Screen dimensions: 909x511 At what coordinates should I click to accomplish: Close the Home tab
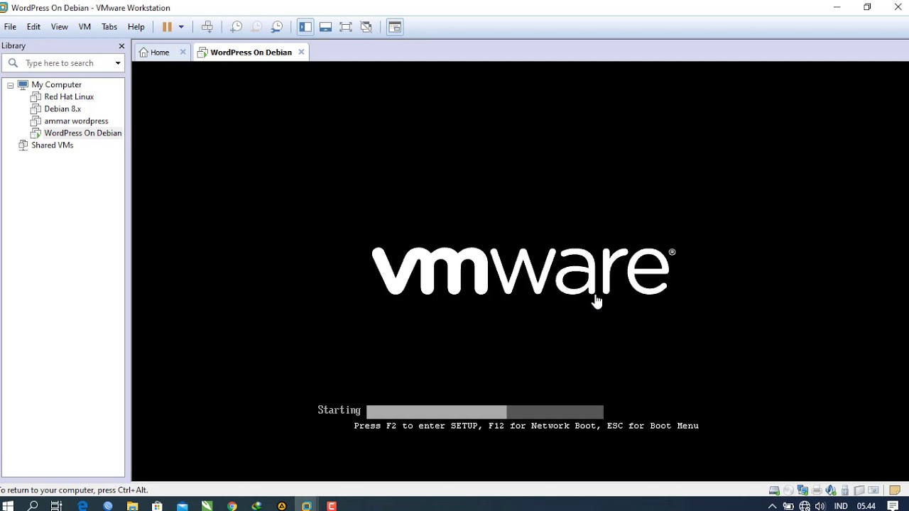pyautogui.click(x=183, y=52)
